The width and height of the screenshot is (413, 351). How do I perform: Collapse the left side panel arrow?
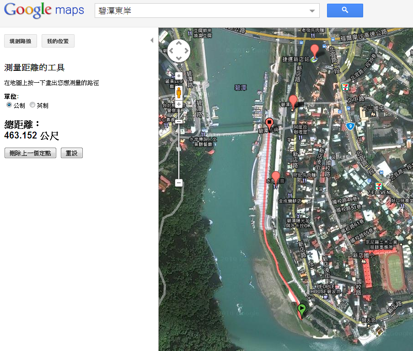tap(152, 41)
